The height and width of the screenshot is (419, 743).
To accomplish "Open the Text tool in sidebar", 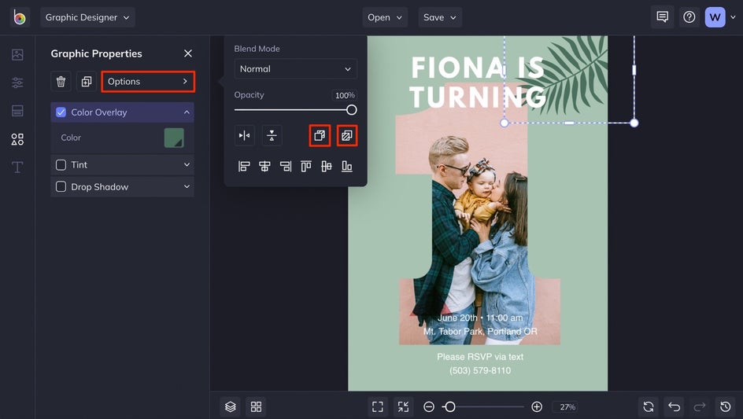I will tap(17, 167).
